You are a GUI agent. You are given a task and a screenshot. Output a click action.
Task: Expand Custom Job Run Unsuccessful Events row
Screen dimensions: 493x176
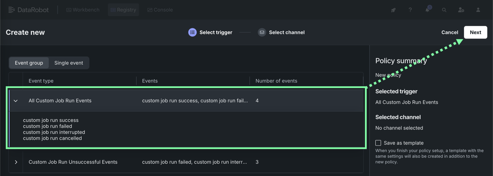point(16,162)
